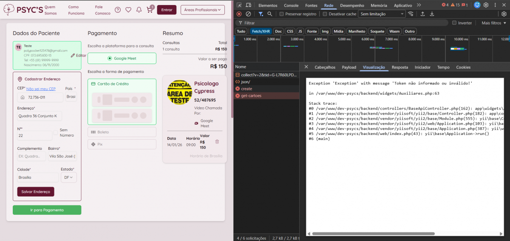Screen dimensions: 510x241
Task: Expand Áreas Profissionais dropdown
Action: (202, 10)
